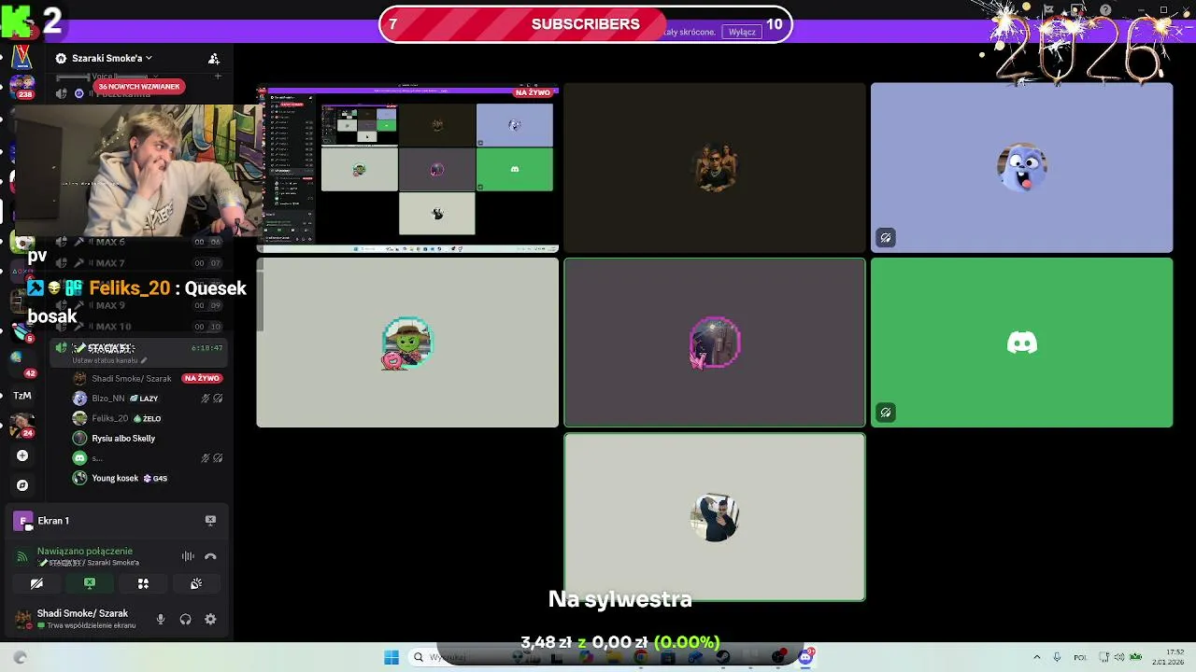Image resolution: width=1196 pixels, height=672 pixels.
Task: Open user settings gear
Action: tap(210, 619)
